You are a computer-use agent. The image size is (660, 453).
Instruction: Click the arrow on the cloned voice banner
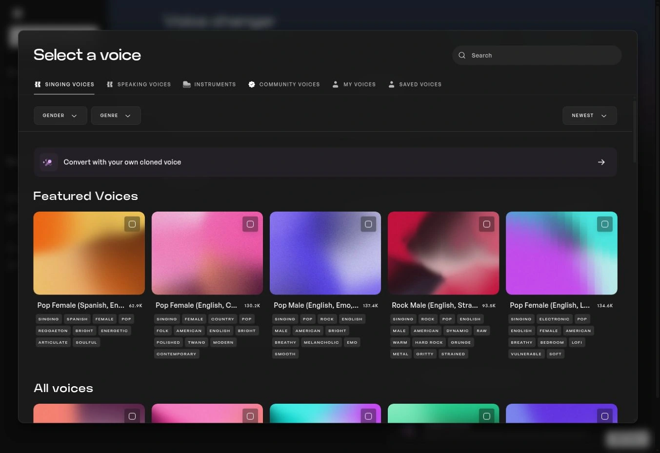tap(601, 162)
